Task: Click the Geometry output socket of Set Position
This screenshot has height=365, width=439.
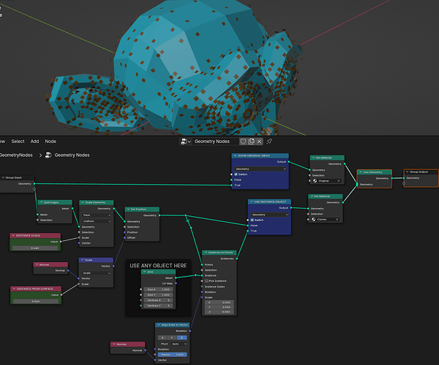Action: click(160, 215)
